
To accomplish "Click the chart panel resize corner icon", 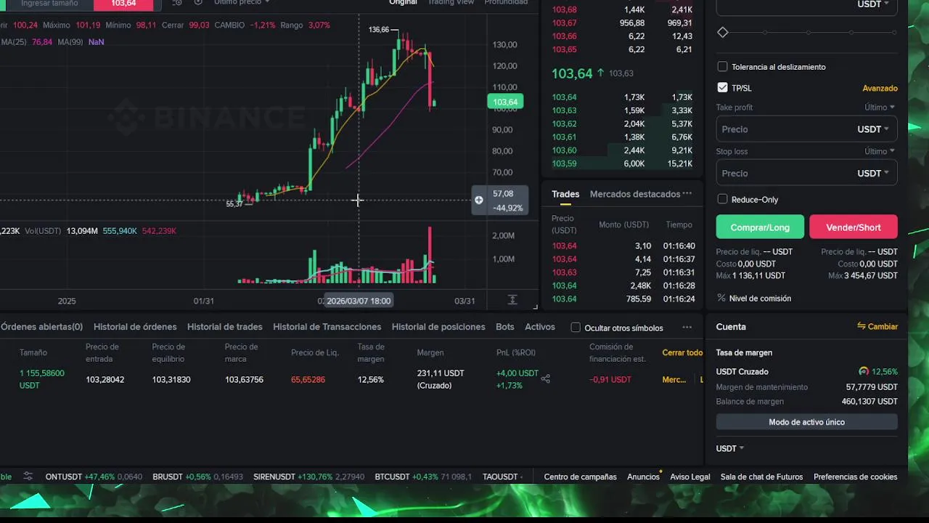I will 536,307.
